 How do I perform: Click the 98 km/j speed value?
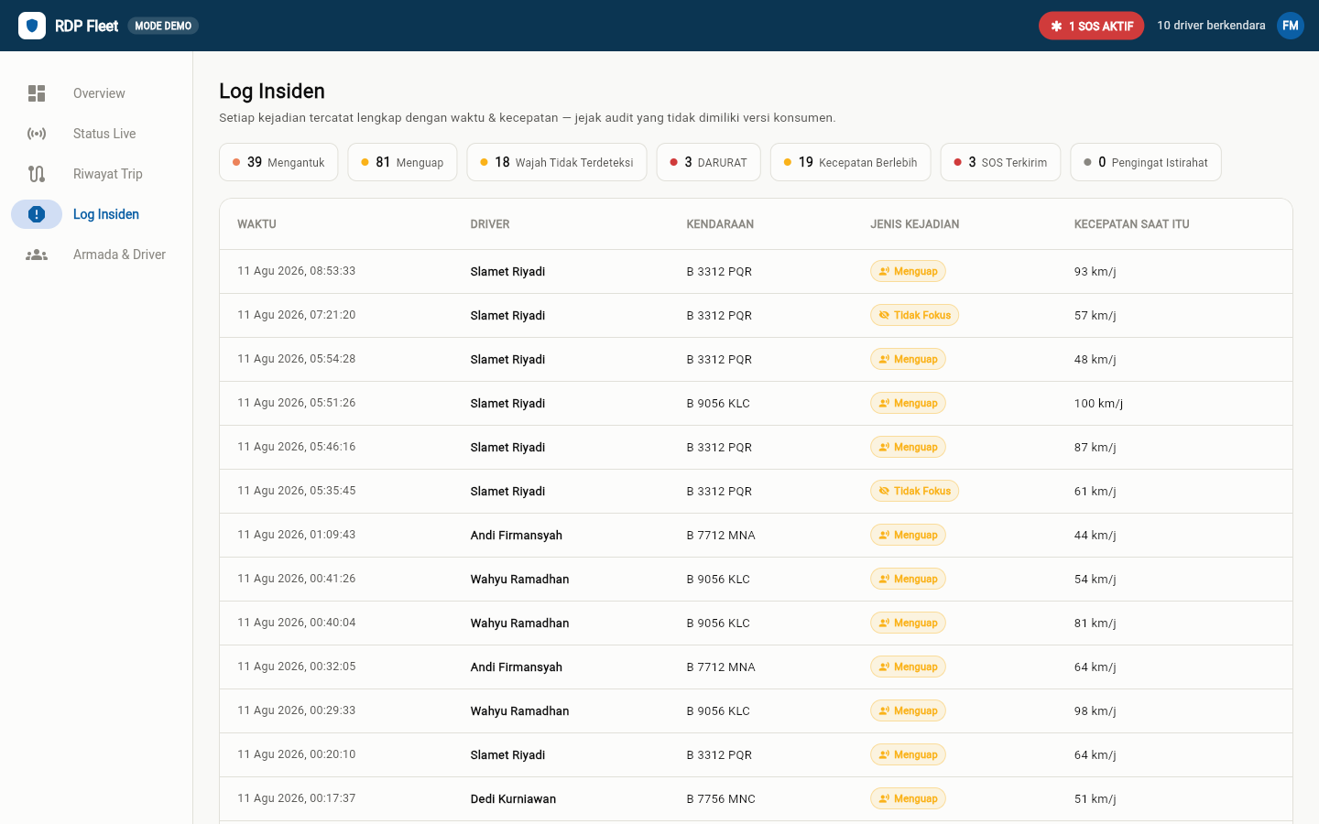[x=1095, y=710]
